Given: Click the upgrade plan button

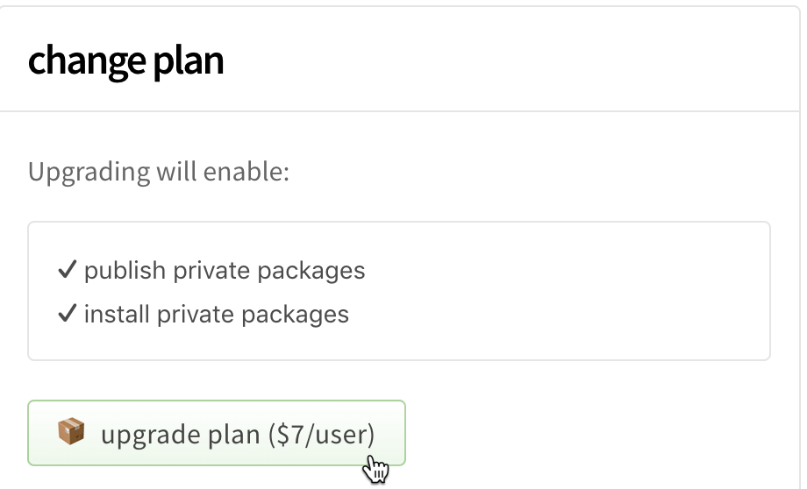Looking at the screenshot, I should (216, 433).
